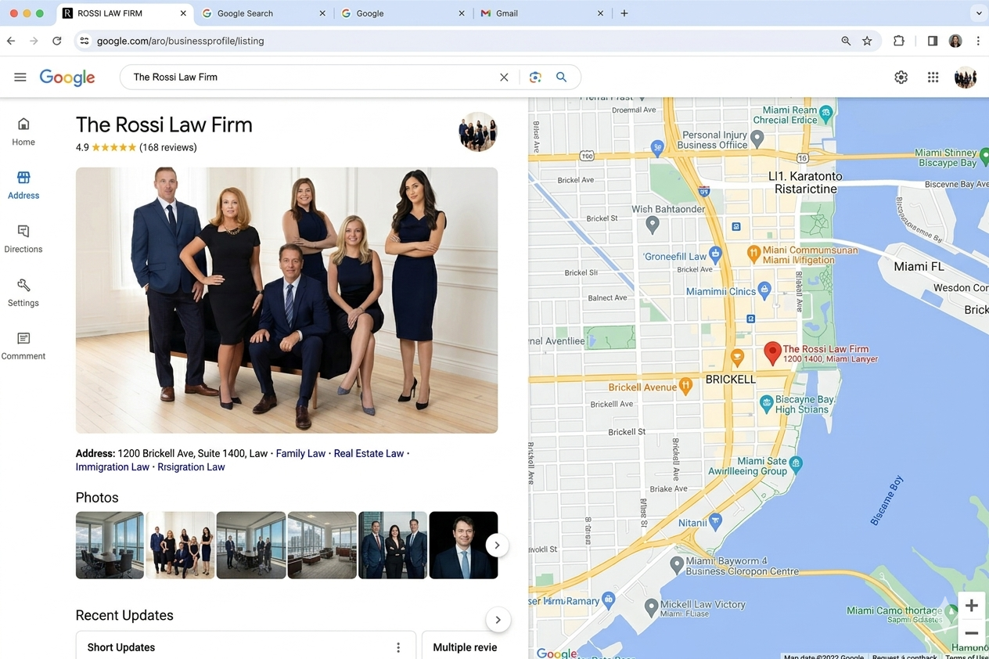
Task: Close the Gmail tab
Action: click(x=601, y=13)
